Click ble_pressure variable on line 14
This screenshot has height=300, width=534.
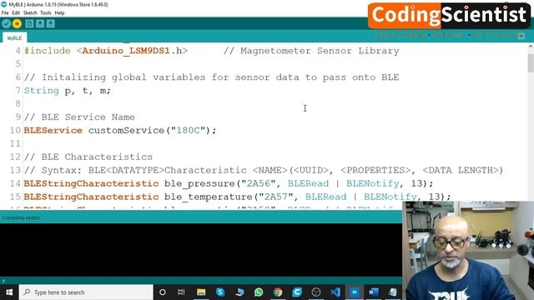tap(199, 184)
